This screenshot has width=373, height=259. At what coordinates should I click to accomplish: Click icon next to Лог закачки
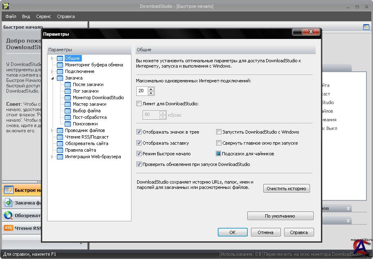pyautogui.click(x=68, y=91)
